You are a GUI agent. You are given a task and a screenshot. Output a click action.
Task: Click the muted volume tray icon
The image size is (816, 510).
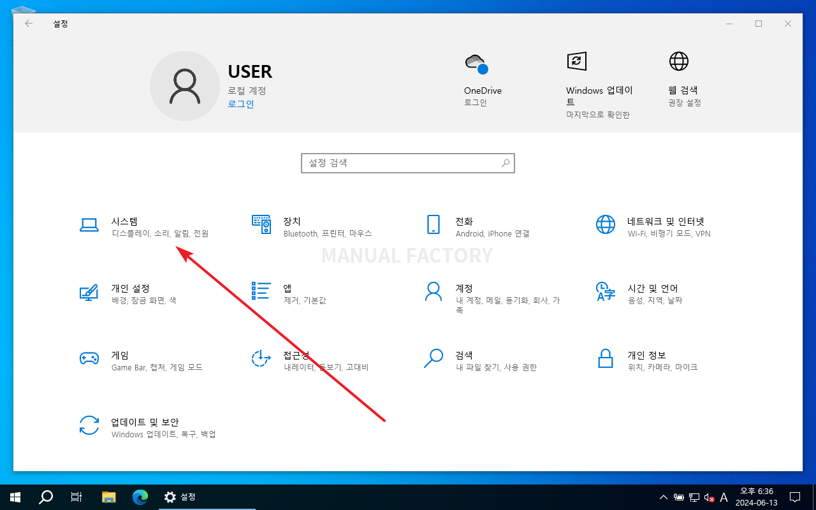(708, 497)
